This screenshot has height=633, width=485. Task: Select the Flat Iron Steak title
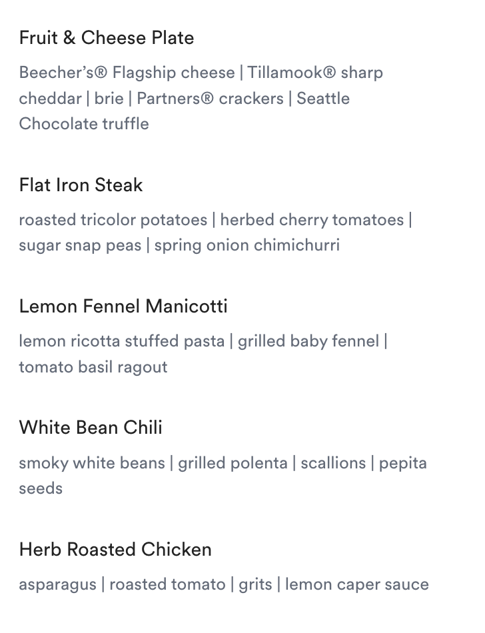[81, 185]
